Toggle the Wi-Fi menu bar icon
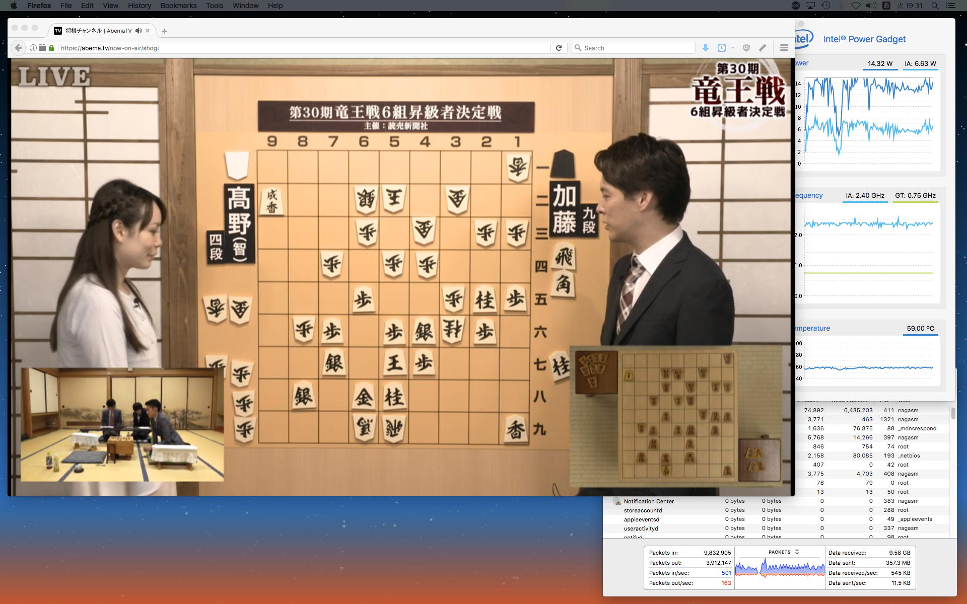Image resolution: width=967 pixels, height=604 pixels. tap(856, 6)
